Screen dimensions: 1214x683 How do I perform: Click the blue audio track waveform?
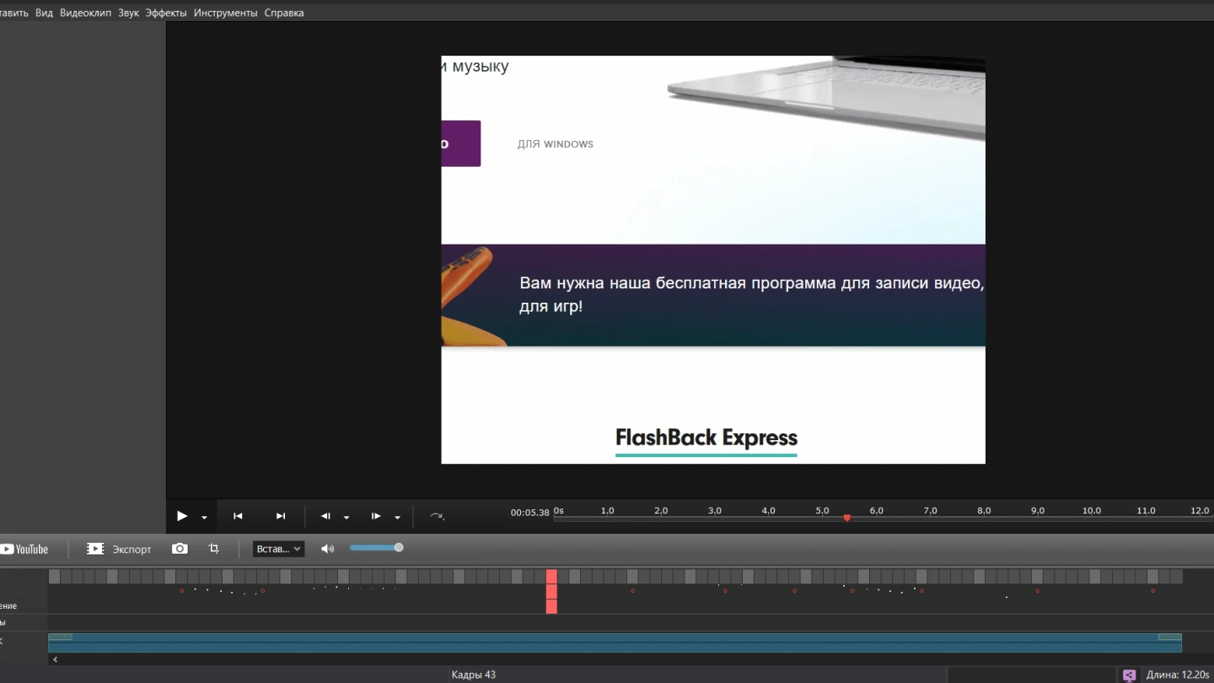coord(615,643)
